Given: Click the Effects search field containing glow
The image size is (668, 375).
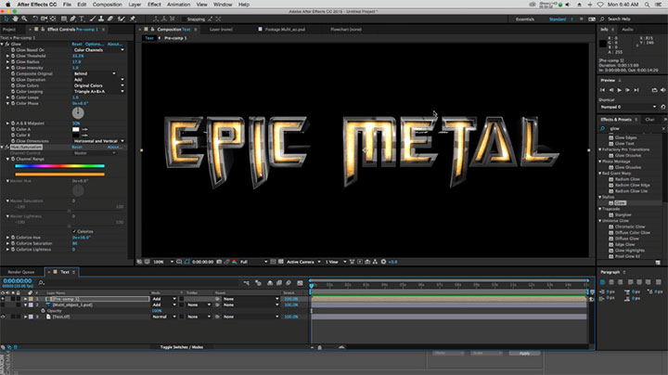Looking at the screenshot, I should 634,128.
